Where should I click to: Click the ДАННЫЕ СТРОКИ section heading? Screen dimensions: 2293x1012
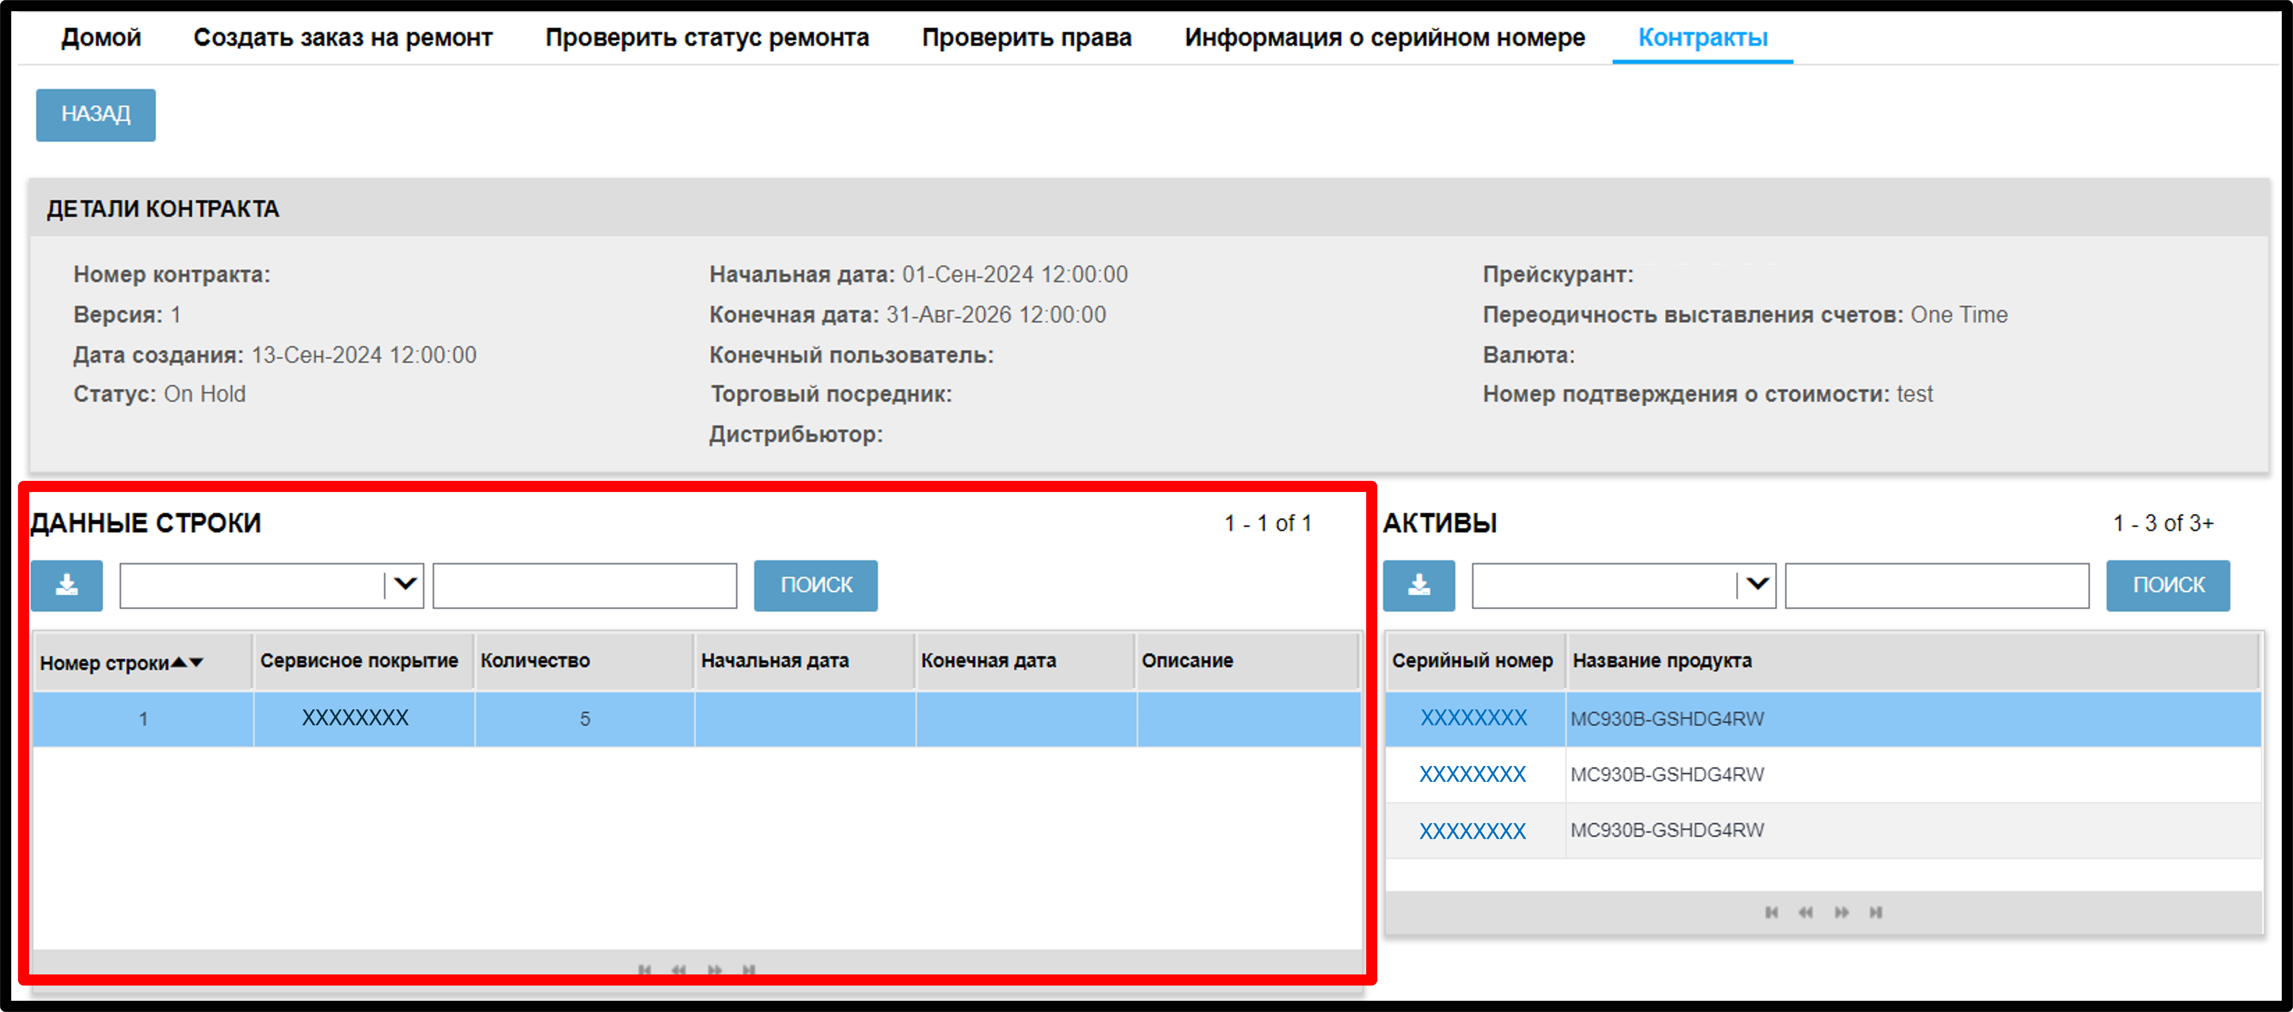click(x=146, y=523)
